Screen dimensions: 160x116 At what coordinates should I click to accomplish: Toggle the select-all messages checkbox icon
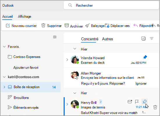click(x=143, y=39)
